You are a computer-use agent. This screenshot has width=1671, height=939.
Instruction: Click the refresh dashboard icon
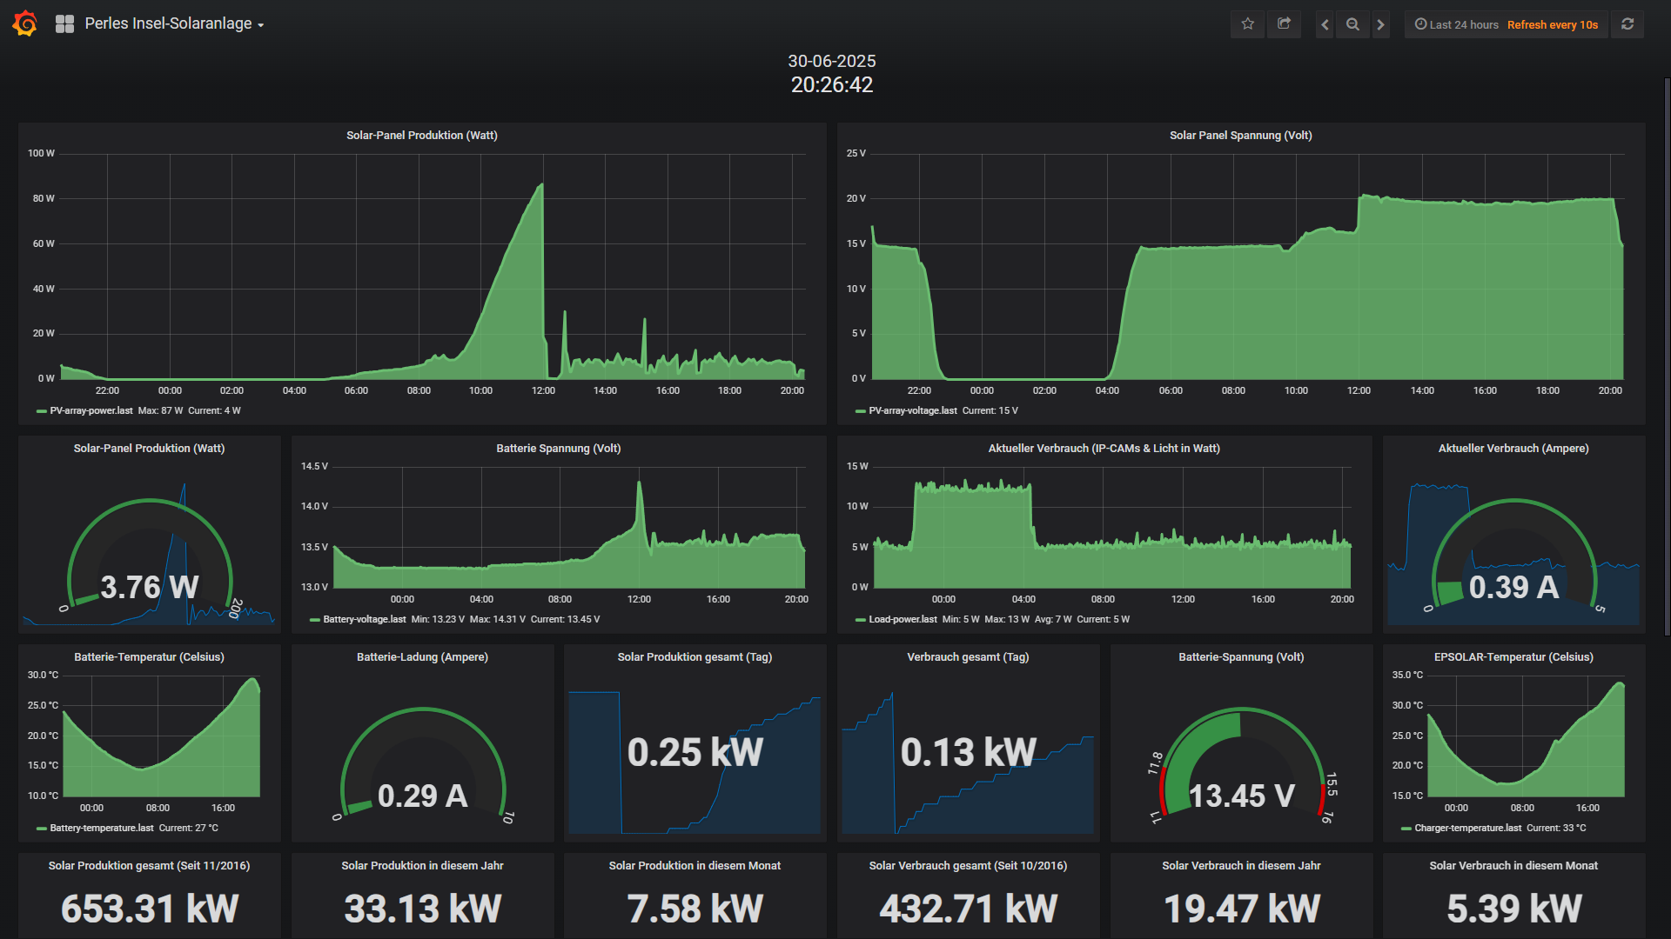coord(1627,24)
